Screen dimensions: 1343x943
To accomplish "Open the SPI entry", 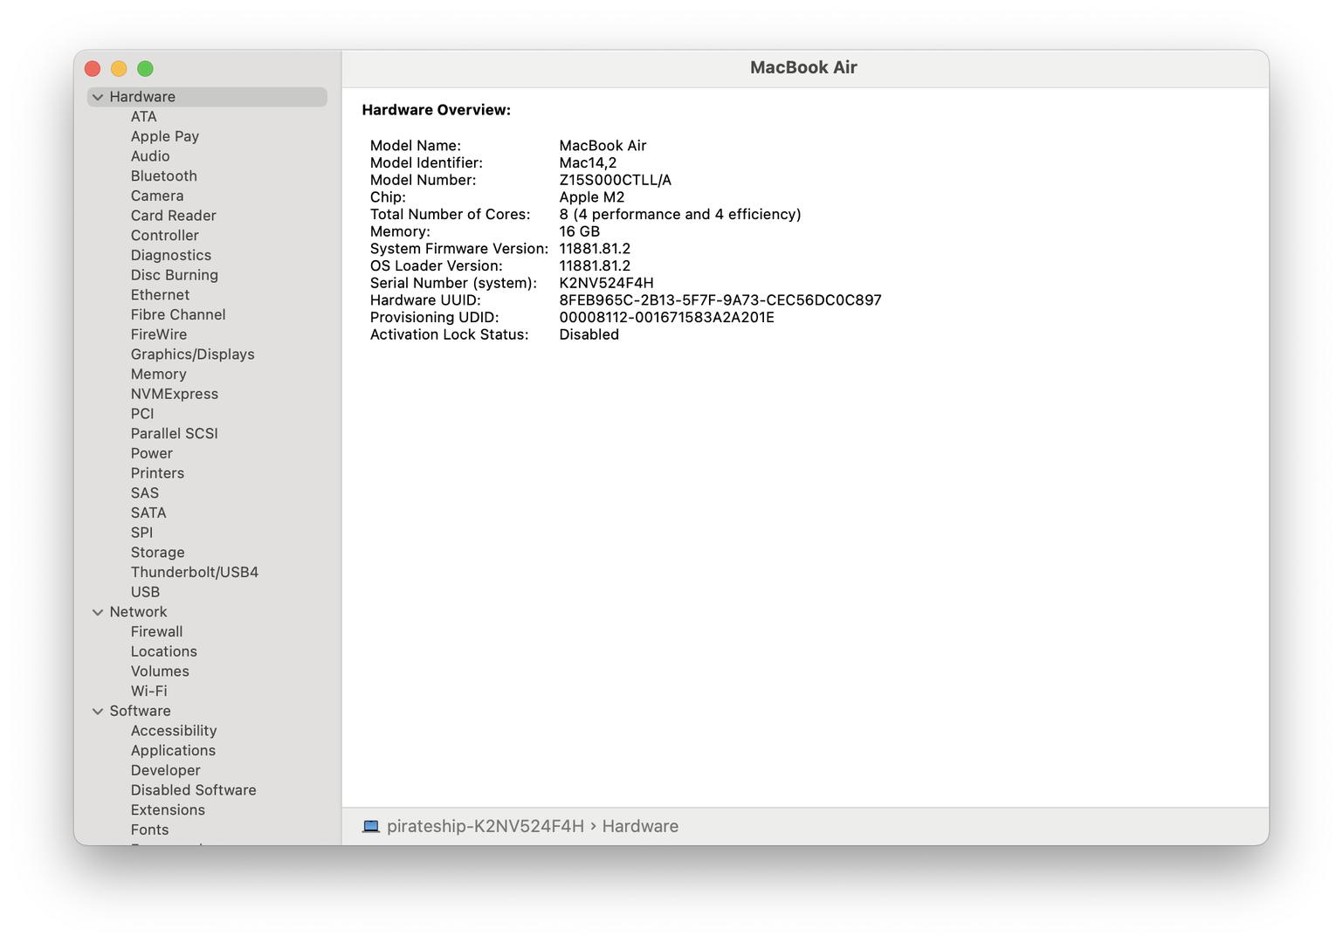I will (142, 533).
